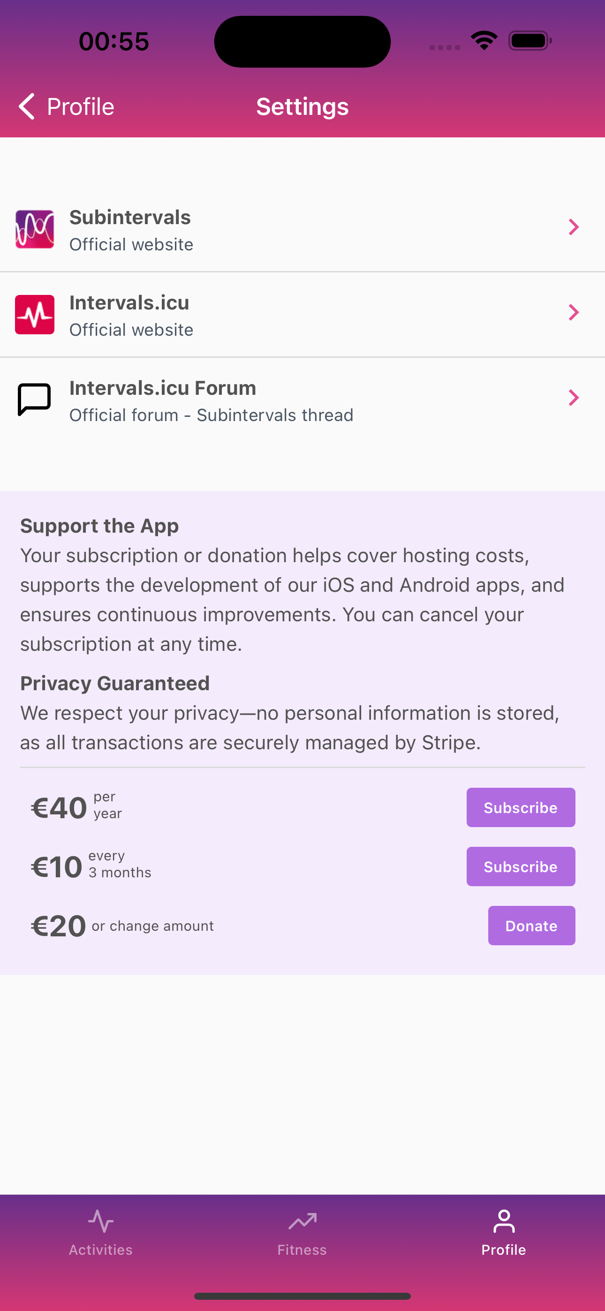Switch to the Fitness tab label
Screen dimensions: 605x1311
(302, 1250)
